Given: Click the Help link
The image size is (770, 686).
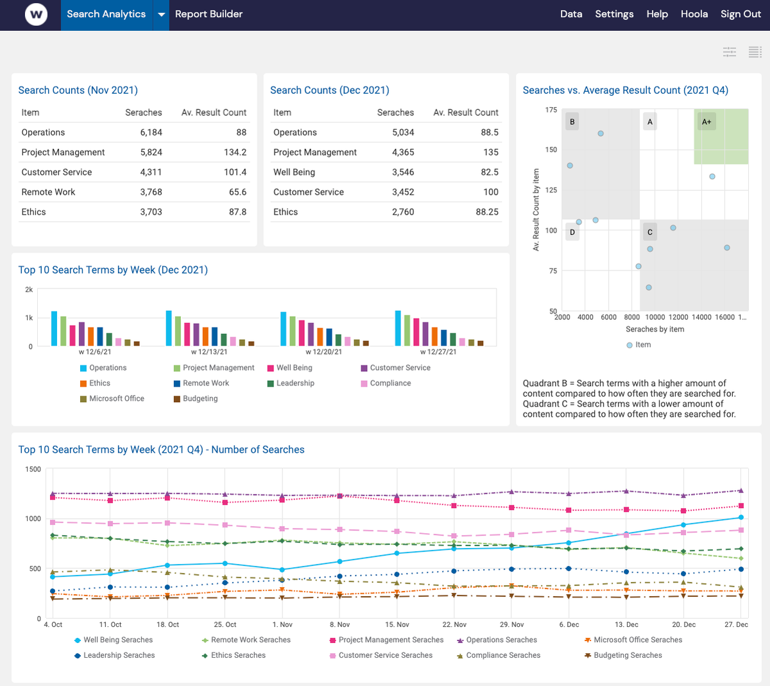Looking at the screenshot, I should (657, 13).
